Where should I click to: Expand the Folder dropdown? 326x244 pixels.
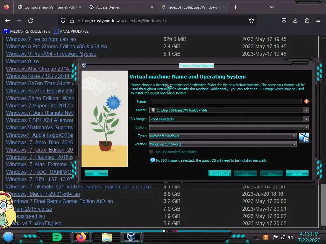tap(306, 110)
